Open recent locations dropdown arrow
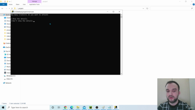 [x=9, y=9]
